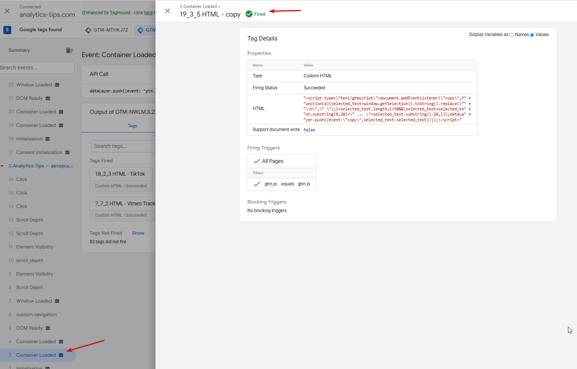Click the badge icon beside 4 Container Loaded
Screen dimensions: 577x369
[x=61, y=342]
